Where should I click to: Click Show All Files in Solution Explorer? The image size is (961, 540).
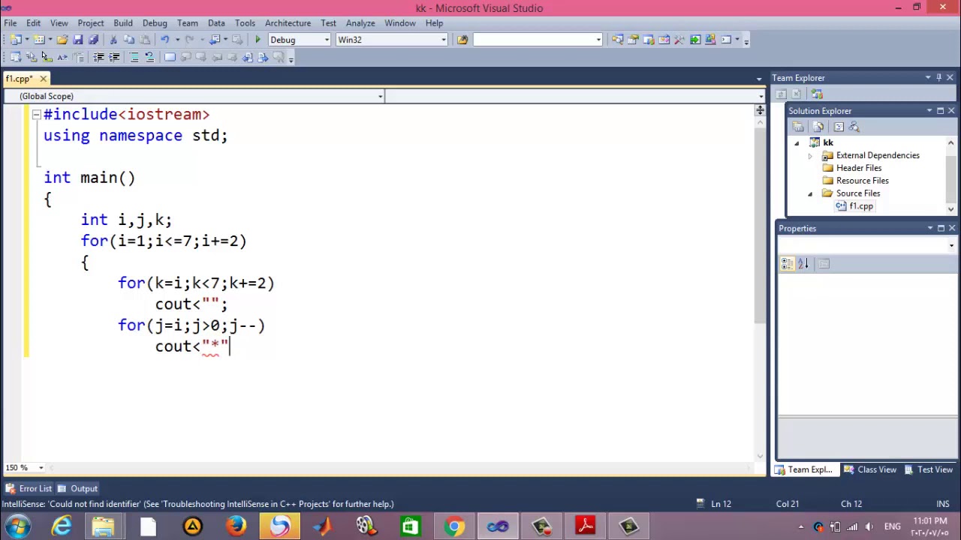click(x=818, y=127)
